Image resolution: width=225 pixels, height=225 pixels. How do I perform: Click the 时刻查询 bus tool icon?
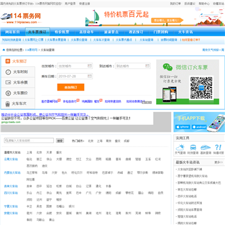pos(193,147)
